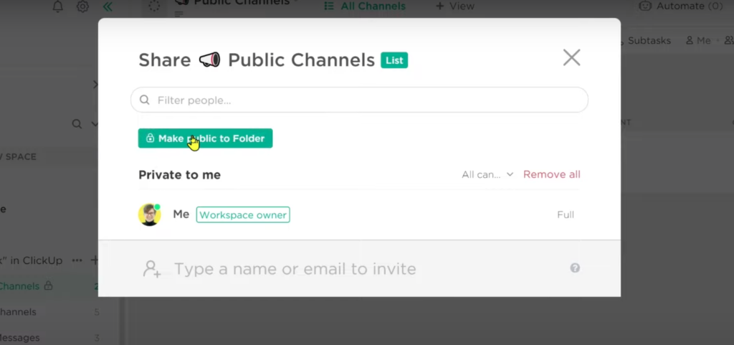Click the Workspace owner badge
This screenshot has width=734, height=345.
click(x=243, y=215)
